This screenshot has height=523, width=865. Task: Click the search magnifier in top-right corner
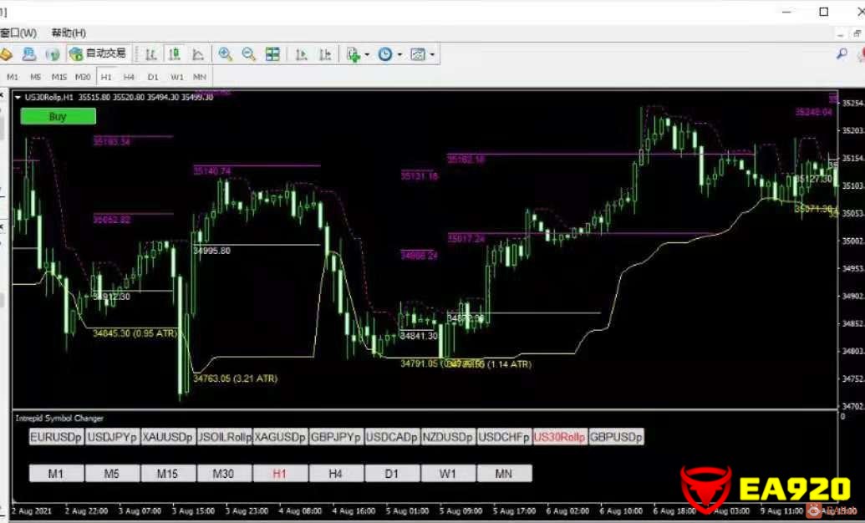pyautogui.click(x=842, y=54)
